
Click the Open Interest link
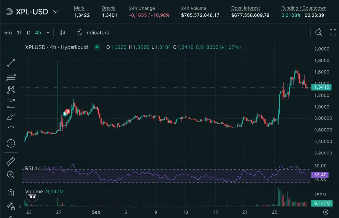[245, 8]
